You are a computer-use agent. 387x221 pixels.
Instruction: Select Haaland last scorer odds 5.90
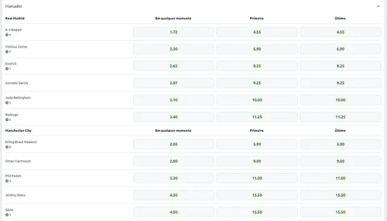[341, 144]
